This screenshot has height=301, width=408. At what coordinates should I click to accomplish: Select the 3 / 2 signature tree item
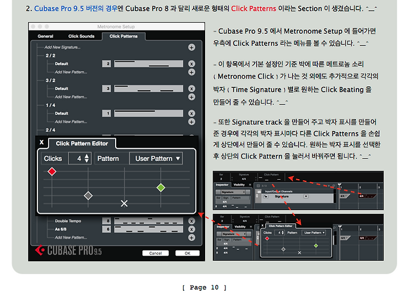(x=50, y=80)
